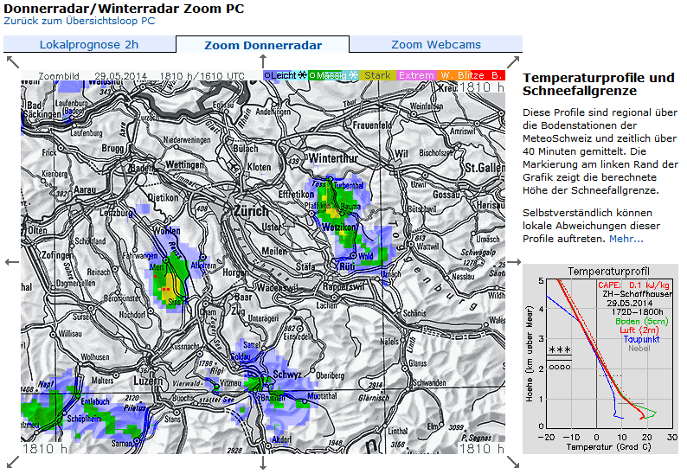Image resolution: width=687 pixels, height=474 pixels.
Task: Click the Taupunkt legend entry in chart
Action: [641, 339]
